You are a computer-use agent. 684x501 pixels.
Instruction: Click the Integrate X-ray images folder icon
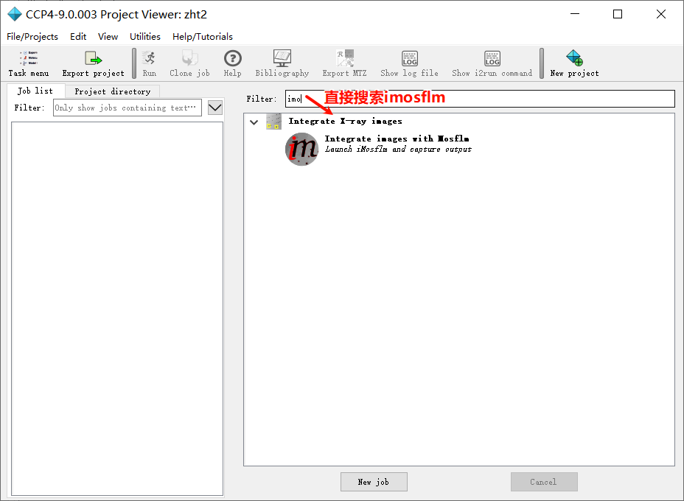274,122
